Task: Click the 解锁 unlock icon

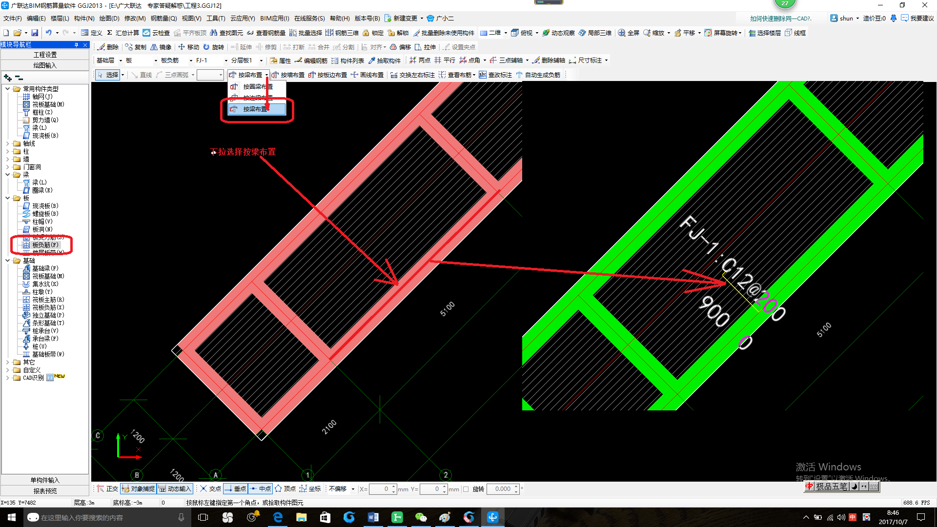Action: click(x=398, y=33)
